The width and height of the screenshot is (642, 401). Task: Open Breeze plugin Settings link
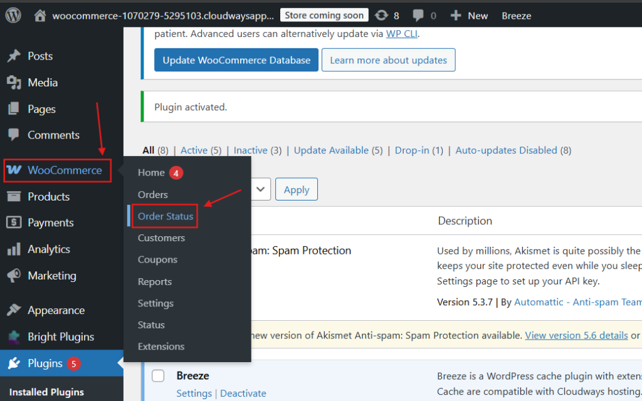click(x=194, y=393)
